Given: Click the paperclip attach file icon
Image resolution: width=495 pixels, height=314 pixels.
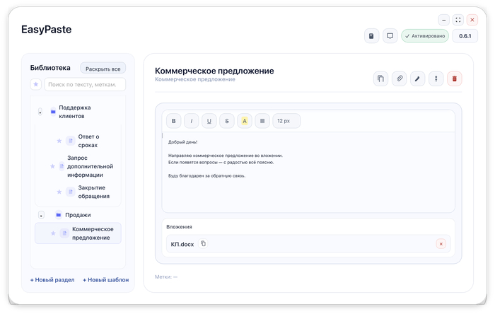Looking at the screenshot, I should click(x=400, y=79).
